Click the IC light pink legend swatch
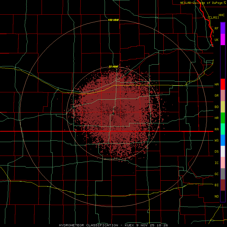This screenshot has width=227, height=227. pyautogui.click(x=223, y=163)
